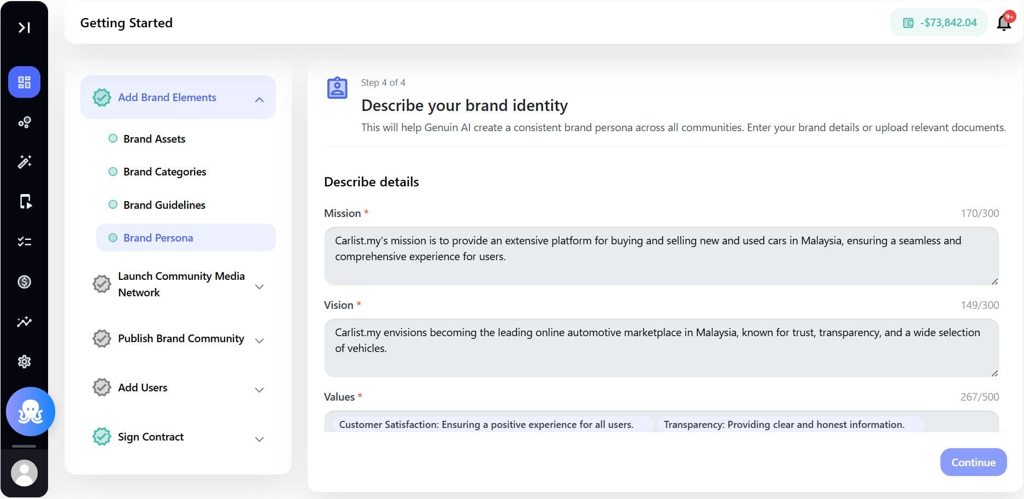Click the 'Step 4 of 4' label
1024x499 pixels.
click(x=383, y=83)
